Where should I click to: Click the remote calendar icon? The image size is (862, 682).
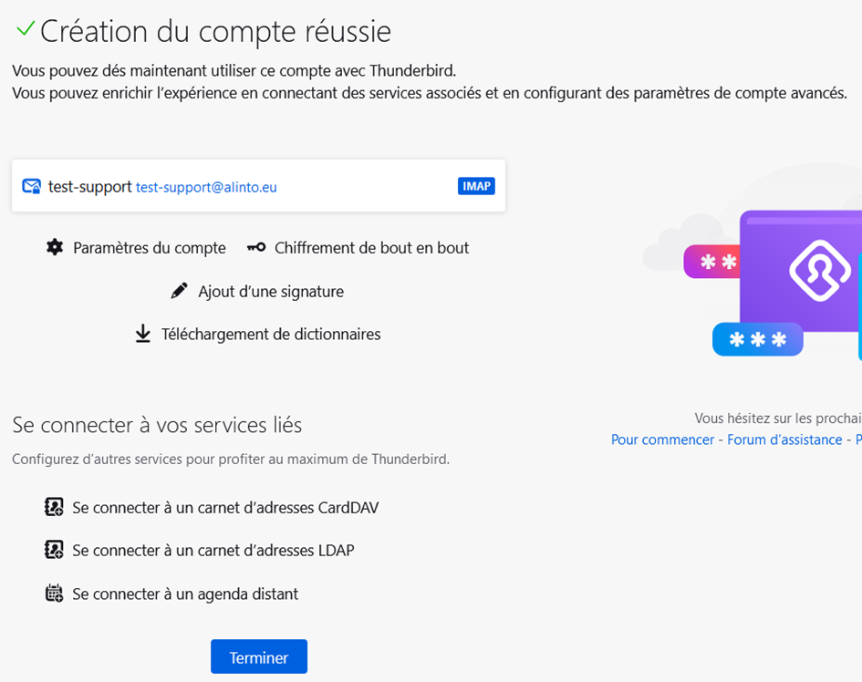tap(54, 594)
